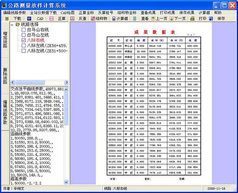238x193 pixels.
Task: Click the route tree horizontal scrollbar thumb
Action: pos(30,82)
